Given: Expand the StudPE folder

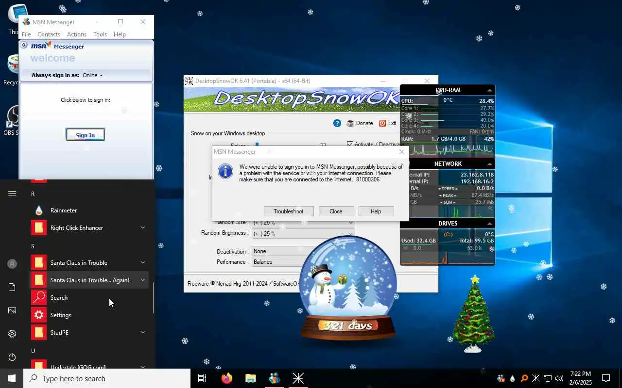Looking at the screenshot, I should [x=143, y=332].
